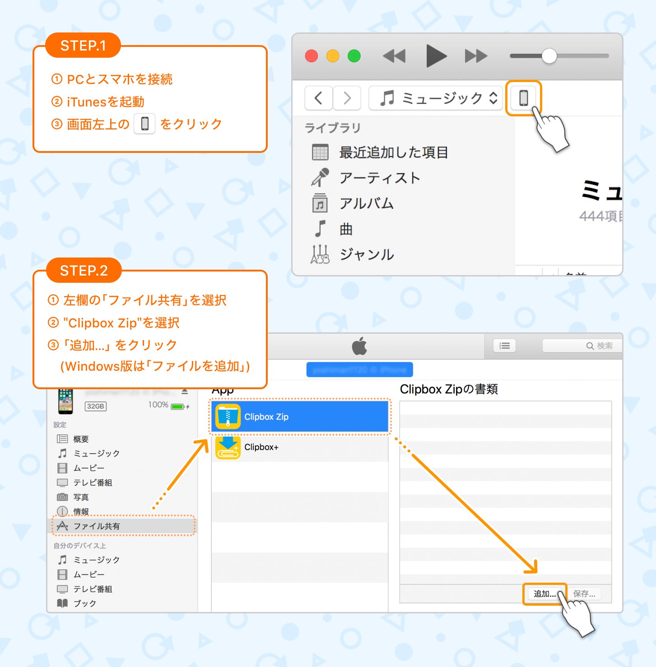Click the 検索 search field
656x667 pixels.
(582, 346)
